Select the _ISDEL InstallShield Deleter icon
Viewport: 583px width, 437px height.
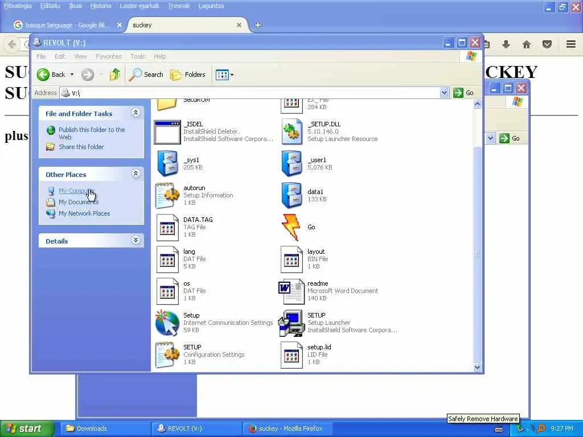[167, 132]
